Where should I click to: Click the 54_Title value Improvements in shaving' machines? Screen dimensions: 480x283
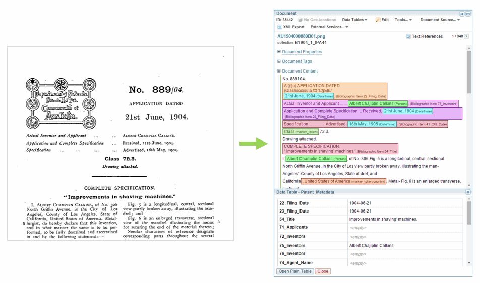click(x=383, y=219)
